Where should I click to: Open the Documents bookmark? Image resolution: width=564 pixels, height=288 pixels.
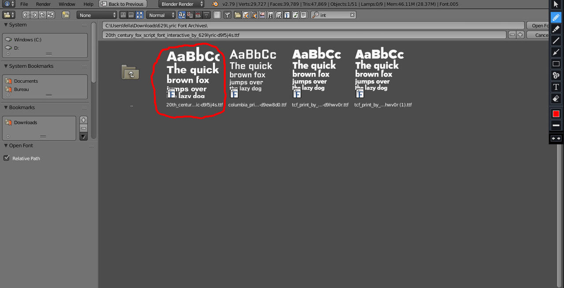(x=44, y=81)
